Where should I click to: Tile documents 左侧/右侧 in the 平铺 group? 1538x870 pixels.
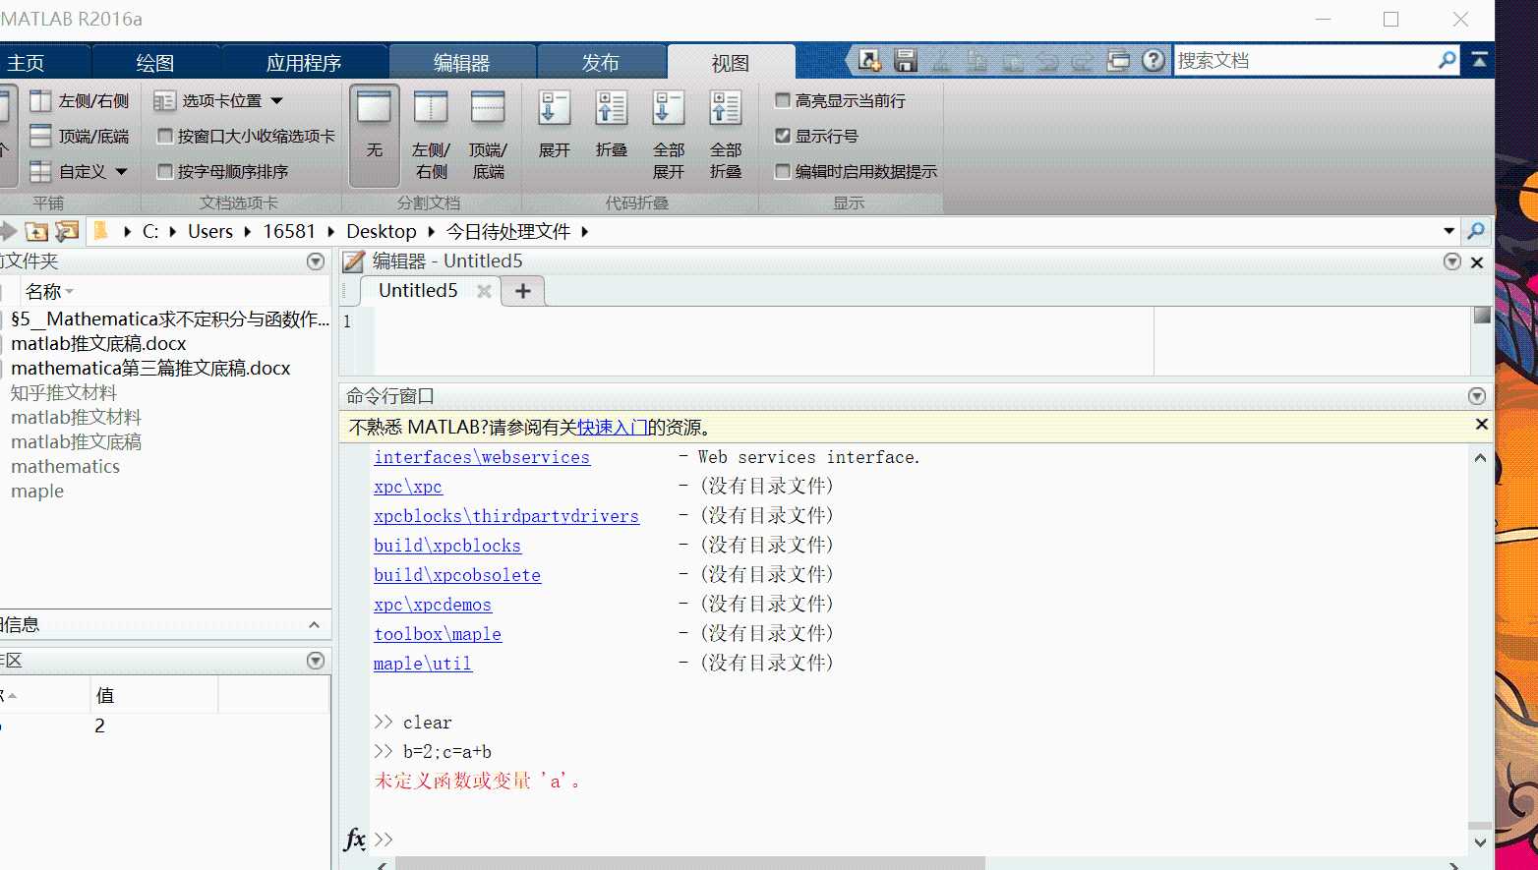(x=80, y=100)
